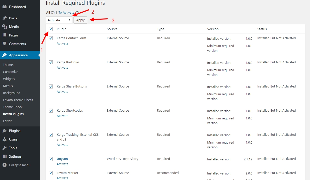Click the Users person icon
This screenshot has width=310, height=180.
click(5, 139)
